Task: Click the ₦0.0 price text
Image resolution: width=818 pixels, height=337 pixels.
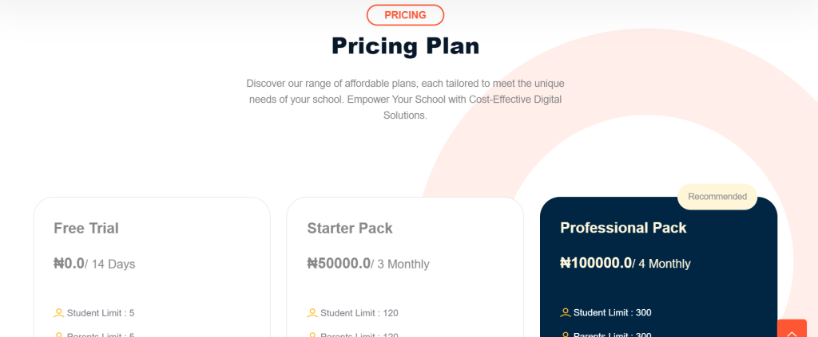Action: [x=69, y=264]
